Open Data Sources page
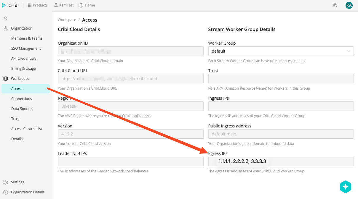The image size is (358, 199). 22,109
